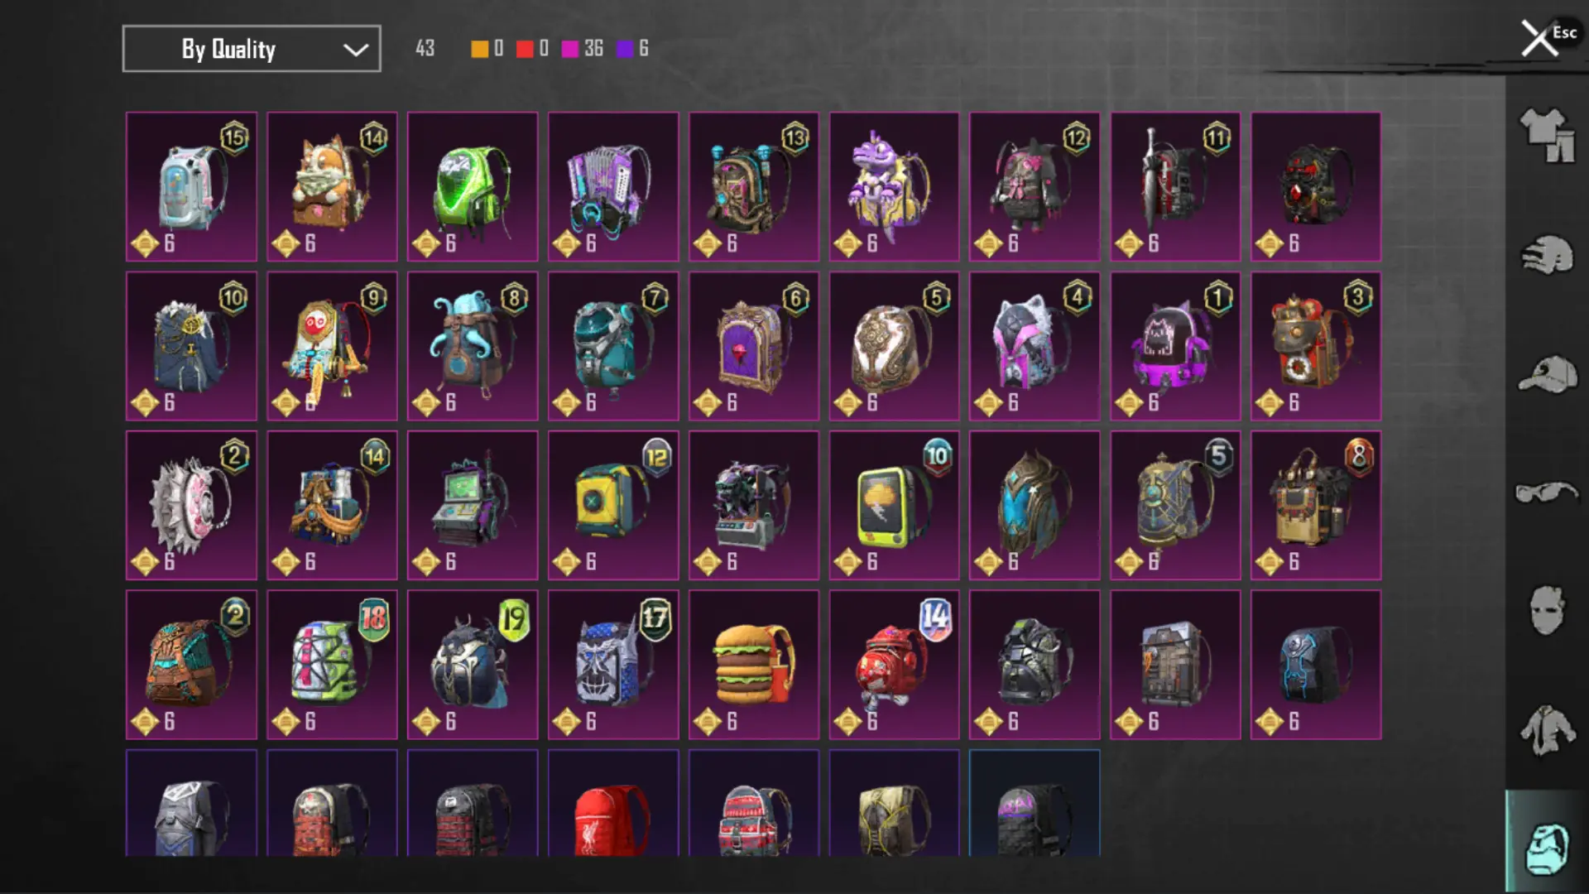The width and height of the screenshot is (1589, 894).
Task: Select the spiked sawblade backpack numbered 2
Action: point(191,505)
